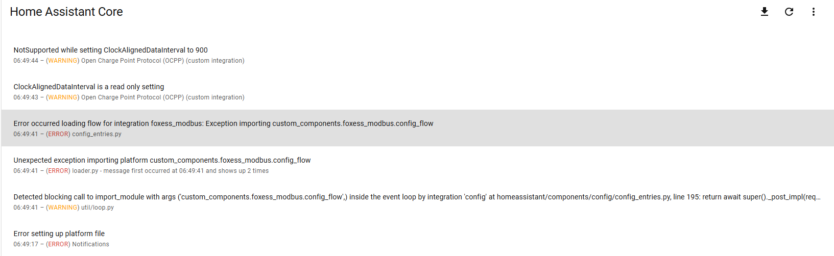
Task: Open the Error setting up platform file entry
Action: 59,234
